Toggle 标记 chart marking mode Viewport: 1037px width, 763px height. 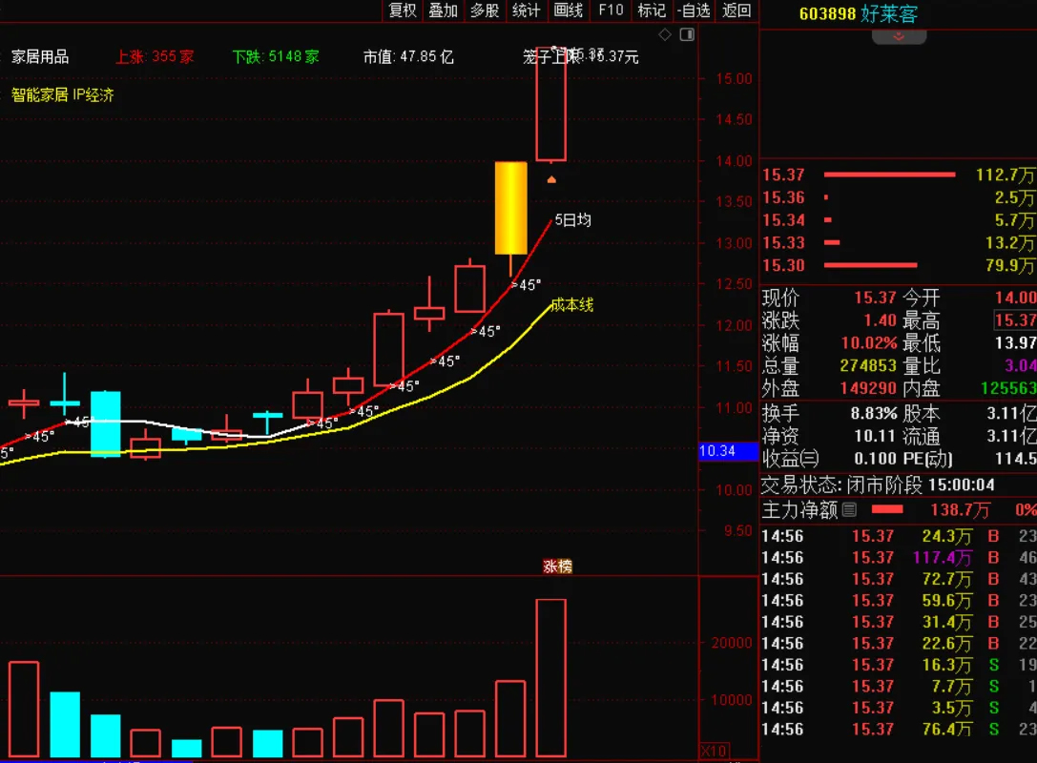tap(651, 11)
